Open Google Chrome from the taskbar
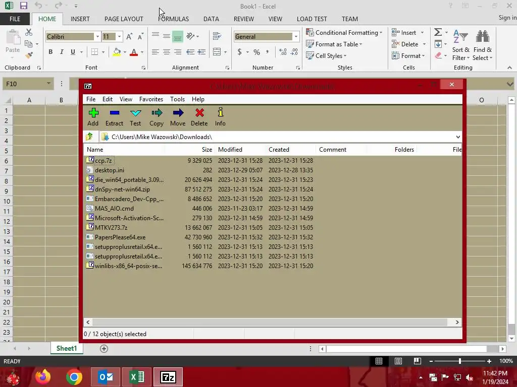 74,377
